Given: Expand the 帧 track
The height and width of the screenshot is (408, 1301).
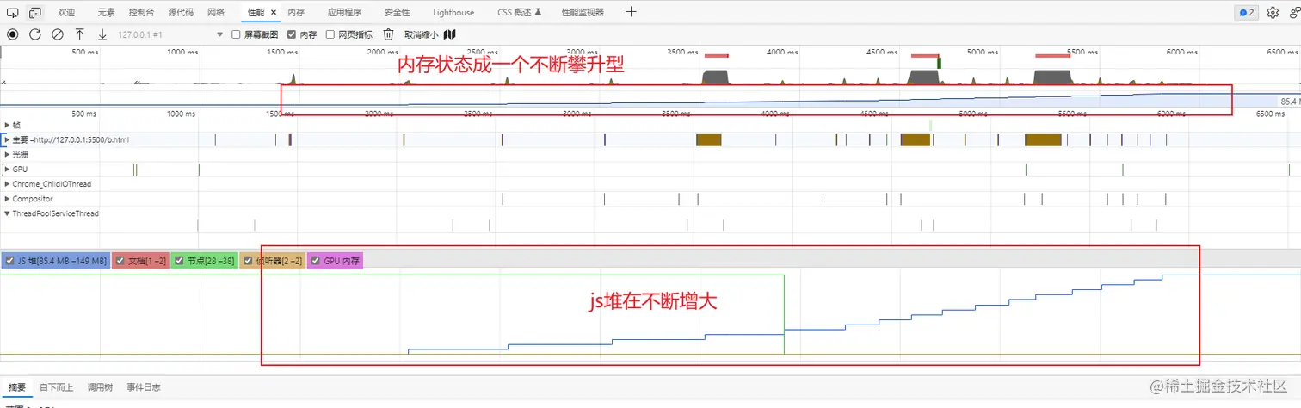Looking at the screenshot, I should 7,125.
